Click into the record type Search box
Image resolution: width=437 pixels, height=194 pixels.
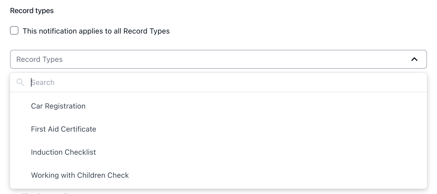coord(226,82)
